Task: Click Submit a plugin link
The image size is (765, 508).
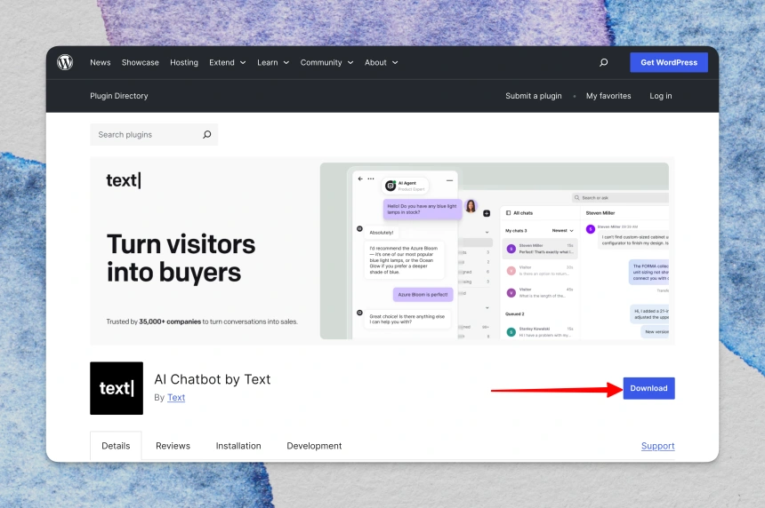Action: [533, 96]
